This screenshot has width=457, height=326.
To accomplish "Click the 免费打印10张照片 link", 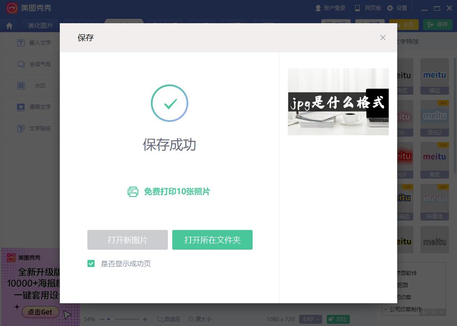I will pos(177,191).
